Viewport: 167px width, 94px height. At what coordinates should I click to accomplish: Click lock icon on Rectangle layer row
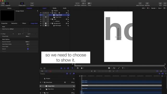point(68,26)
